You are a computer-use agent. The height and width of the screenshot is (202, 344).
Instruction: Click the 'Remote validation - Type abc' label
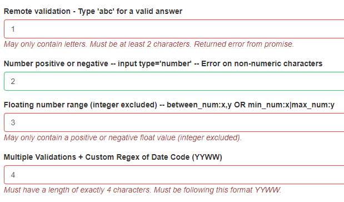click(93, 11)
